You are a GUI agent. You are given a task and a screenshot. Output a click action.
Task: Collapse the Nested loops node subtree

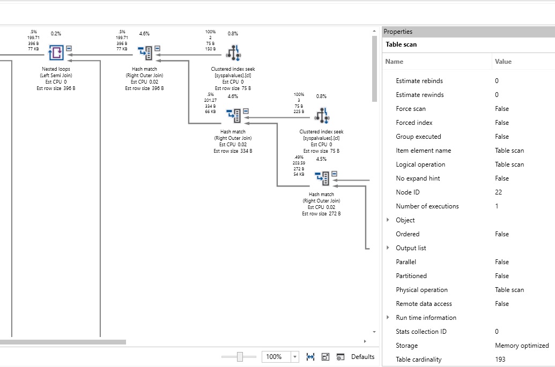[x=69, y=48]
